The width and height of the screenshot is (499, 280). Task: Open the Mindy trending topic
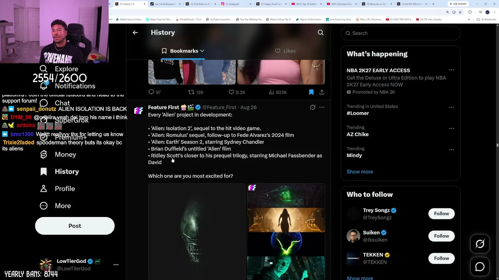click(354, 155)
